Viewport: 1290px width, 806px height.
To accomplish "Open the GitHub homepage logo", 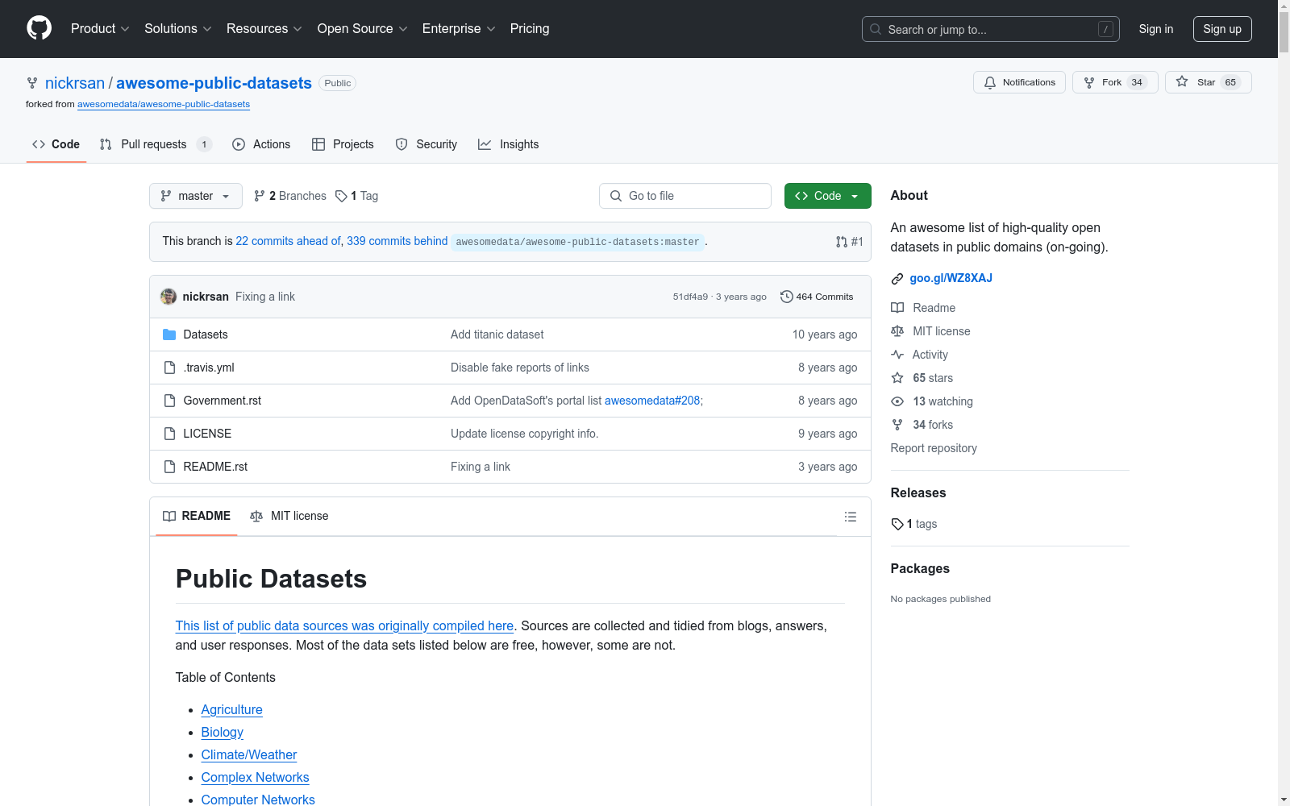I will tap(39, 28).
